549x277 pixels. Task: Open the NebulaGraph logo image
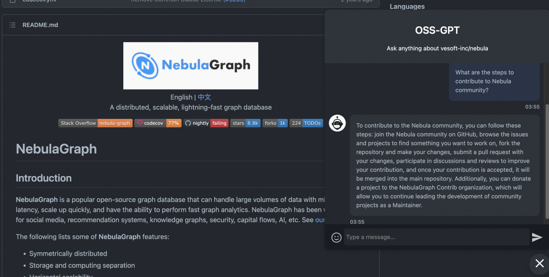point(191,66)
